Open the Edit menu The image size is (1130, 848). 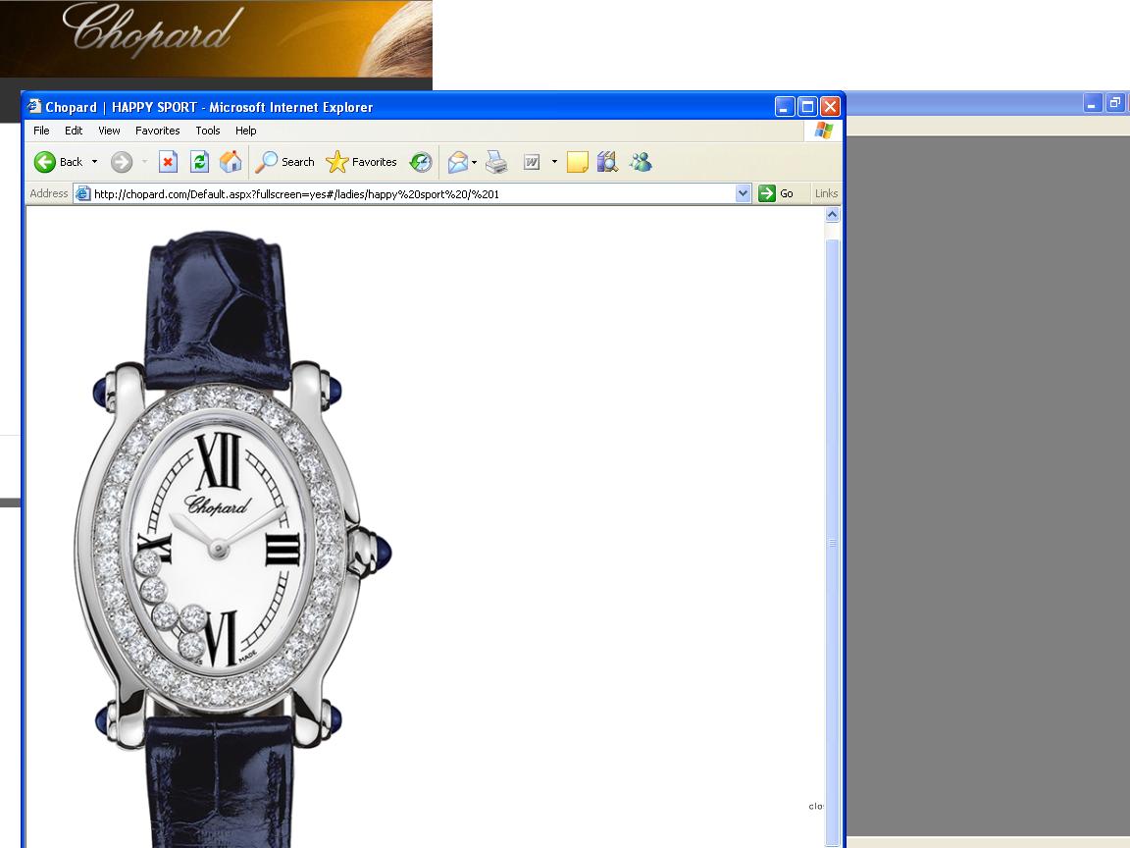click(74, 131)
